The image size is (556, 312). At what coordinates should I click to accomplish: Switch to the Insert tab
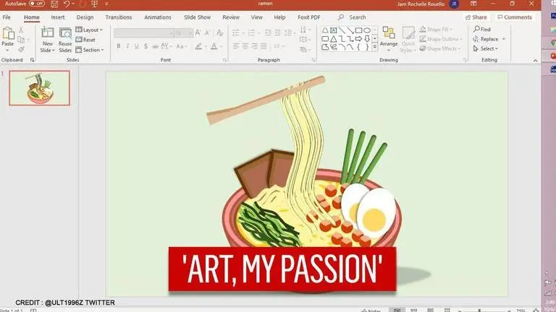click(57, 17)
